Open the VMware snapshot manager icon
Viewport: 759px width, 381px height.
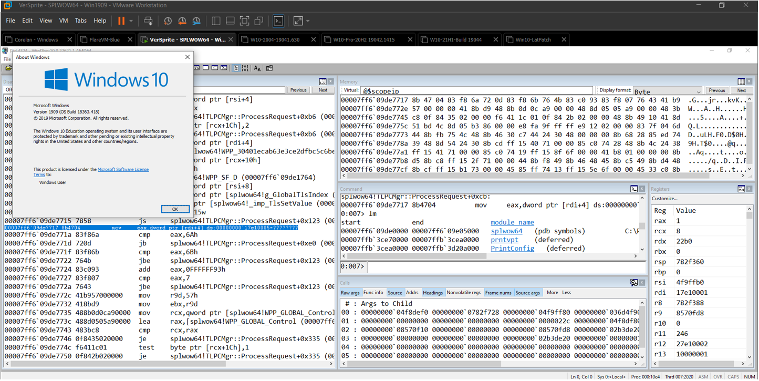tap(196, 21)
